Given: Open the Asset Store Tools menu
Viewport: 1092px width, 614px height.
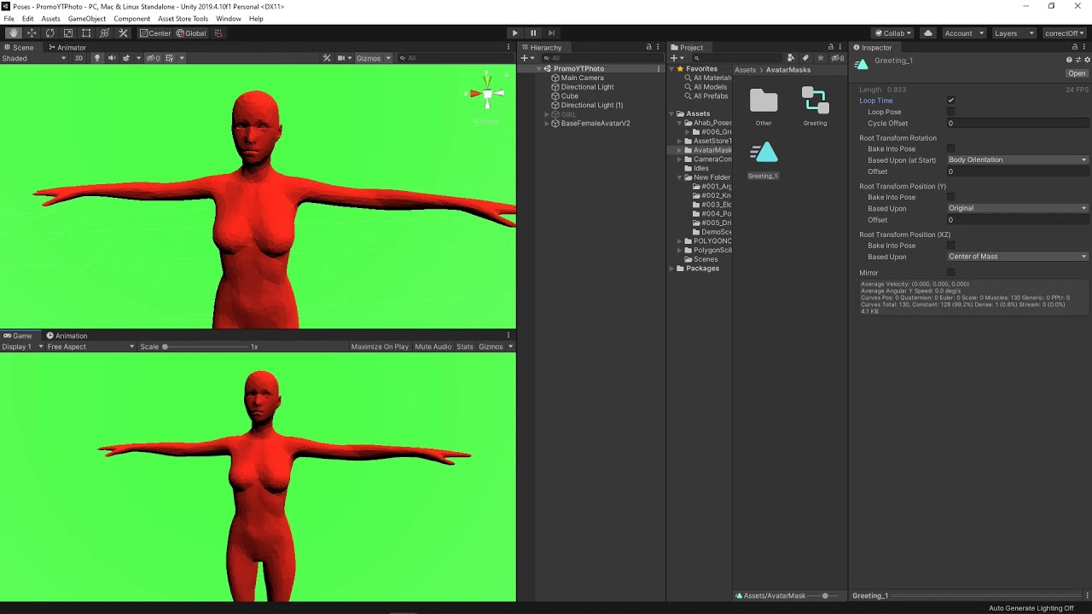Looking at the screenshot, I should coord(183,19).
